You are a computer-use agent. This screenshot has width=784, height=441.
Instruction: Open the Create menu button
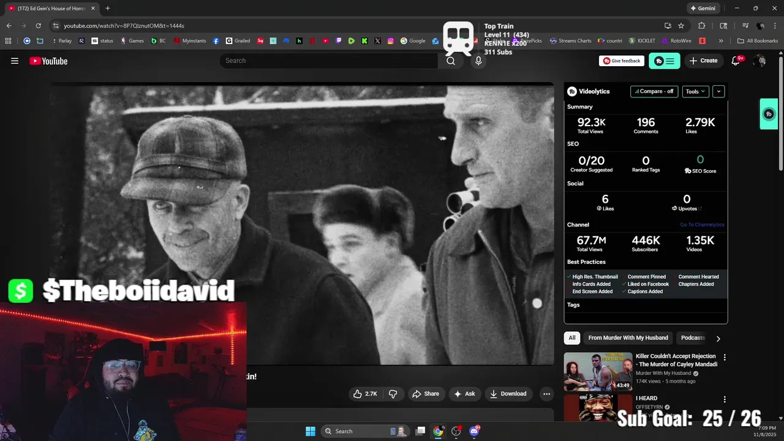click(x=703, y=61)
